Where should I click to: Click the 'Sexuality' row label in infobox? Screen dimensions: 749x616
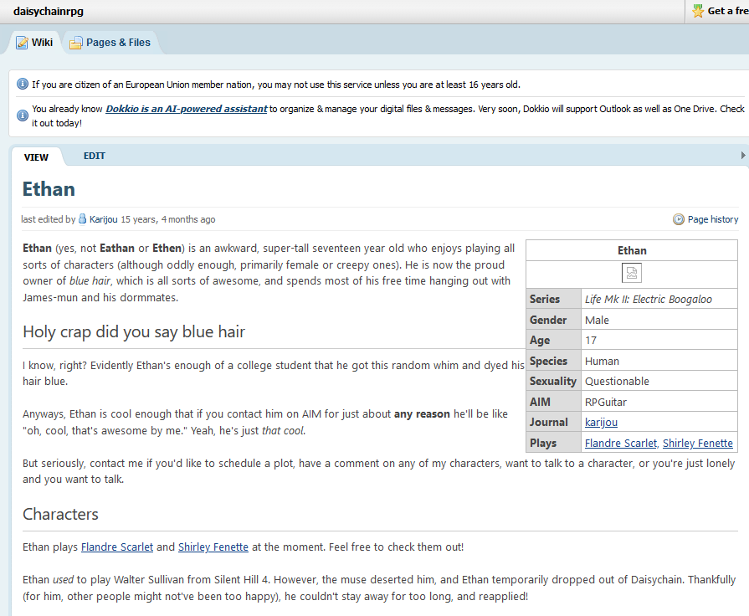(x=553, y=382)
